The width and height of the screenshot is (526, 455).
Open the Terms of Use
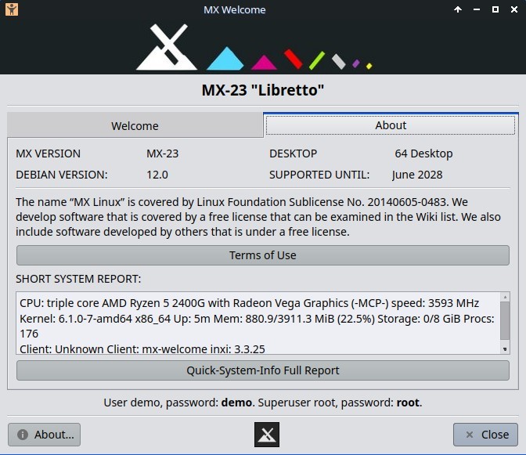[262, 255]
